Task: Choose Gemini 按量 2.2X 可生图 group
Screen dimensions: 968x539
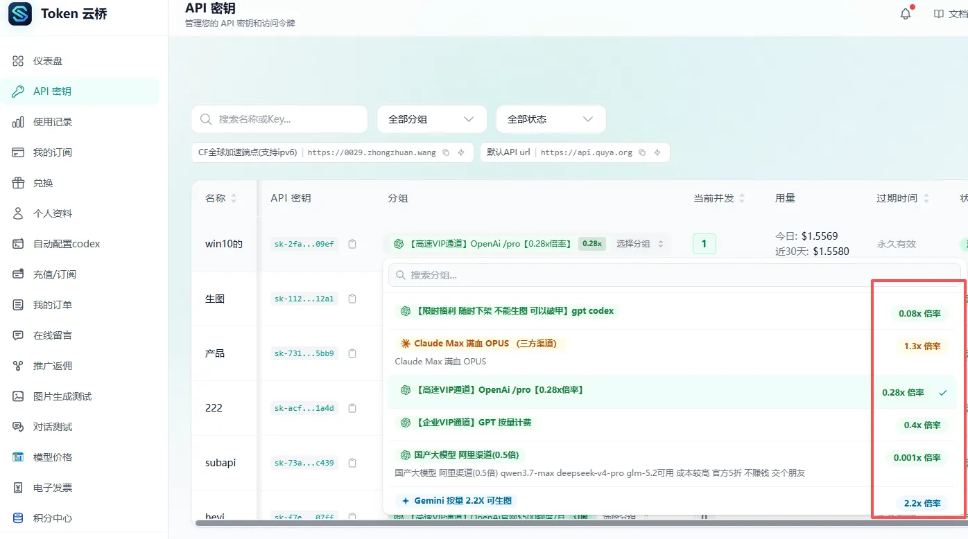Action: tap(671, 502)
